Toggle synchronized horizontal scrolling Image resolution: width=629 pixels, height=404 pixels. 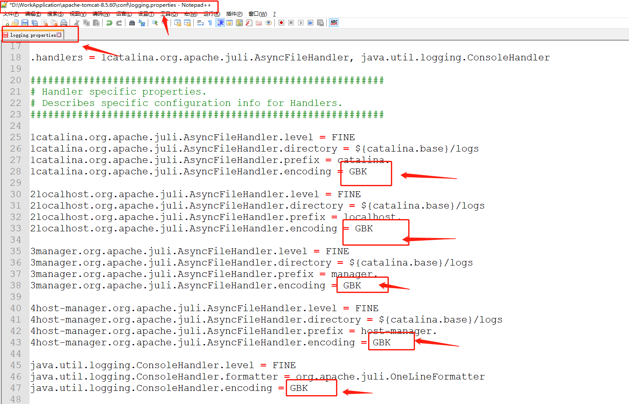coord(187,23)
